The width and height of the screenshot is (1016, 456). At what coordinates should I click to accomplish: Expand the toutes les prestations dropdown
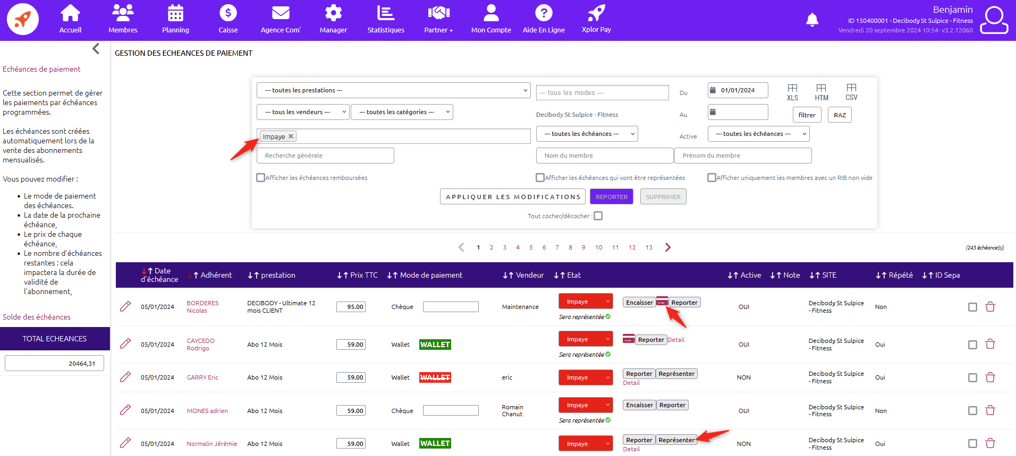tap(393, 90)
